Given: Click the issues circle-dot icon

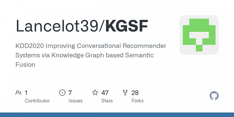Looking at the screenshot, I should pos(62,92).
